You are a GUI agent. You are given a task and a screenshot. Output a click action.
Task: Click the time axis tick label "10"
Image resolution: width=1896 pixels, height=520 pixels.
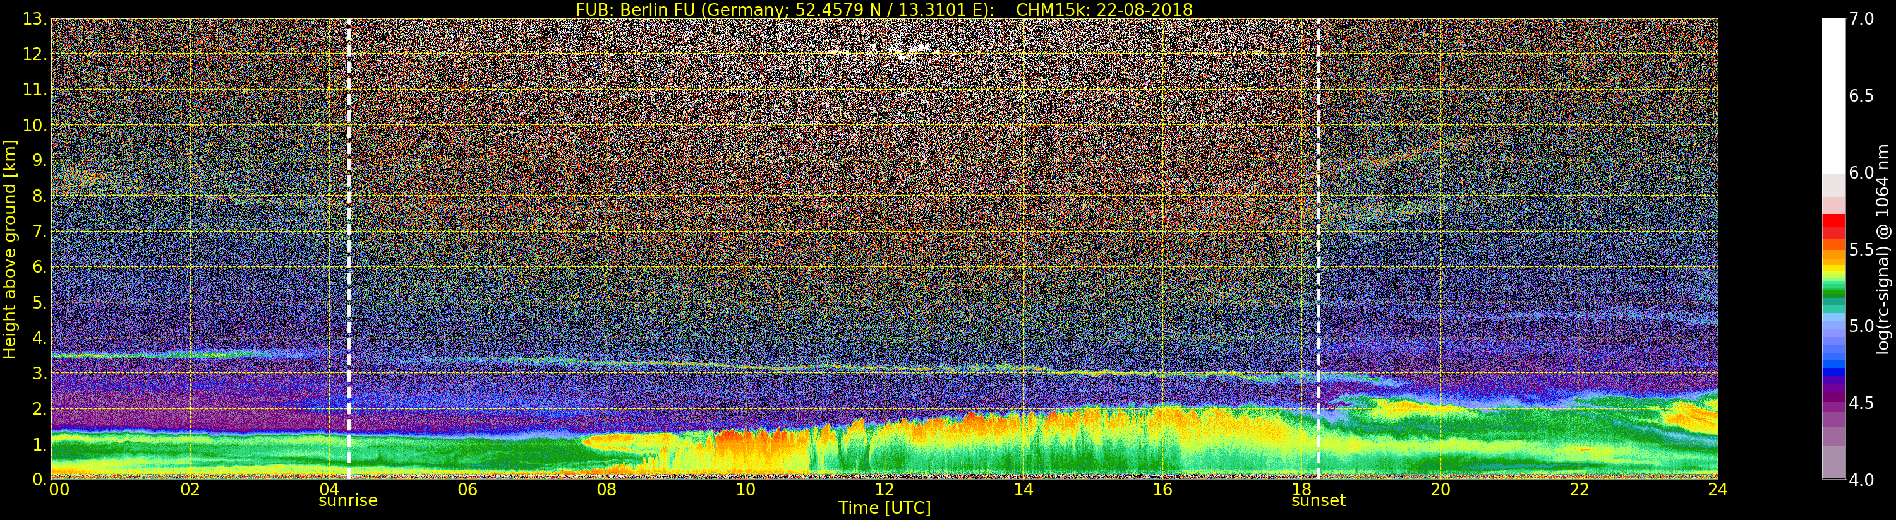746,490
